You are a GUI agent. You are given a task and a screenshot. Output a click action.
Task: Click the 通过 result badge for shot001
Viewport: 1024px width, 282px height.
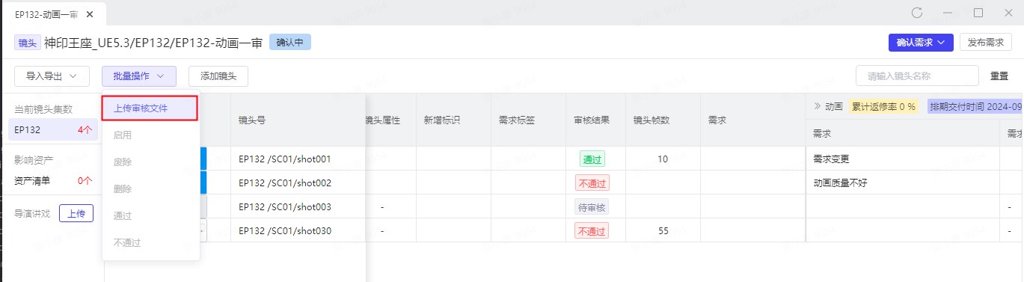click(x=592, y=159)
